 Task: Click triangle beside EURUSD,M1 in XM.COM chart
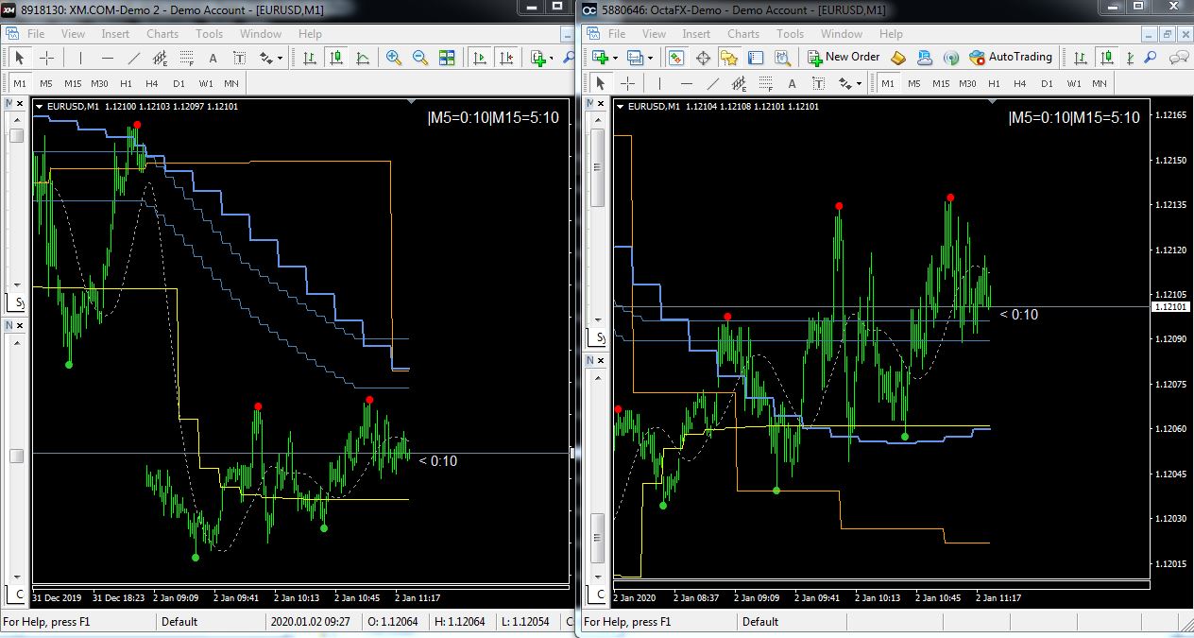coord(39,107)
